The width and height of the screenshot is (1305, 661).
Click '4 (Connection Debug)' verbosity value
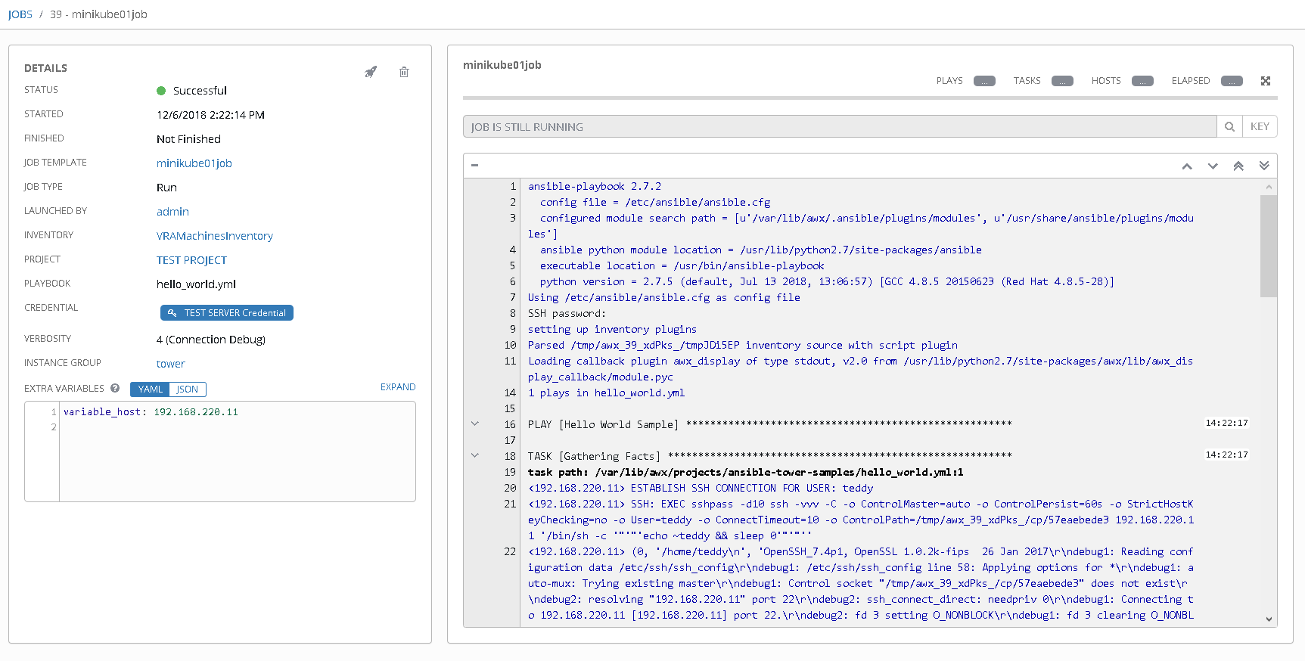pyautogui.click(x=211, y=340)
